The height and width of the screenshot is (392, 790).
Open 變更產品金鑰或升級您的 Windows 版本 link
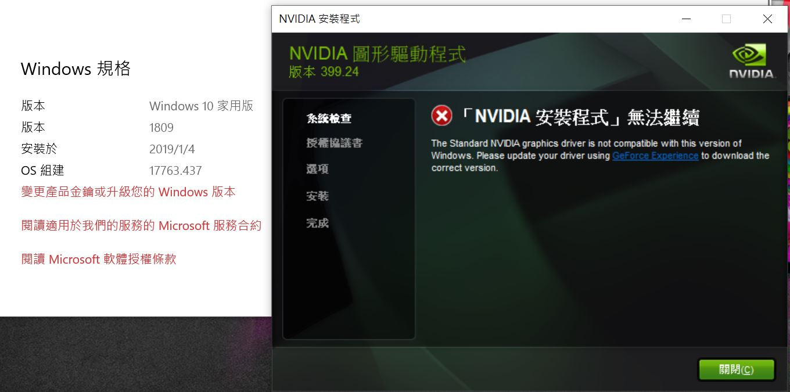click(x=129, y=192)
